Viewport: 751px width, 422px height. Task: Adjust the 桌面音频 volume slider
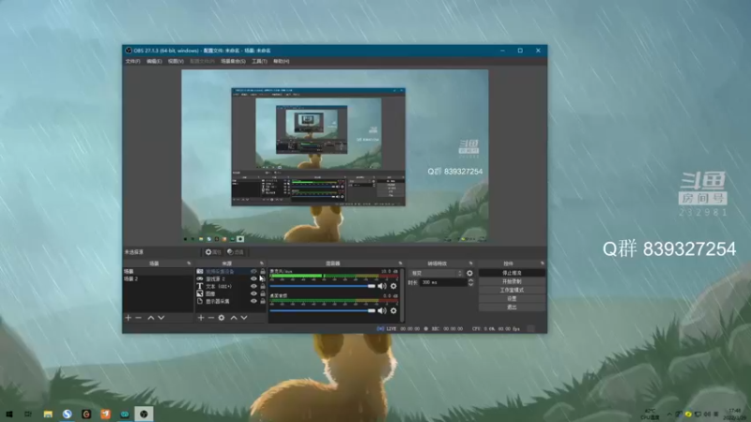point(322,310)
